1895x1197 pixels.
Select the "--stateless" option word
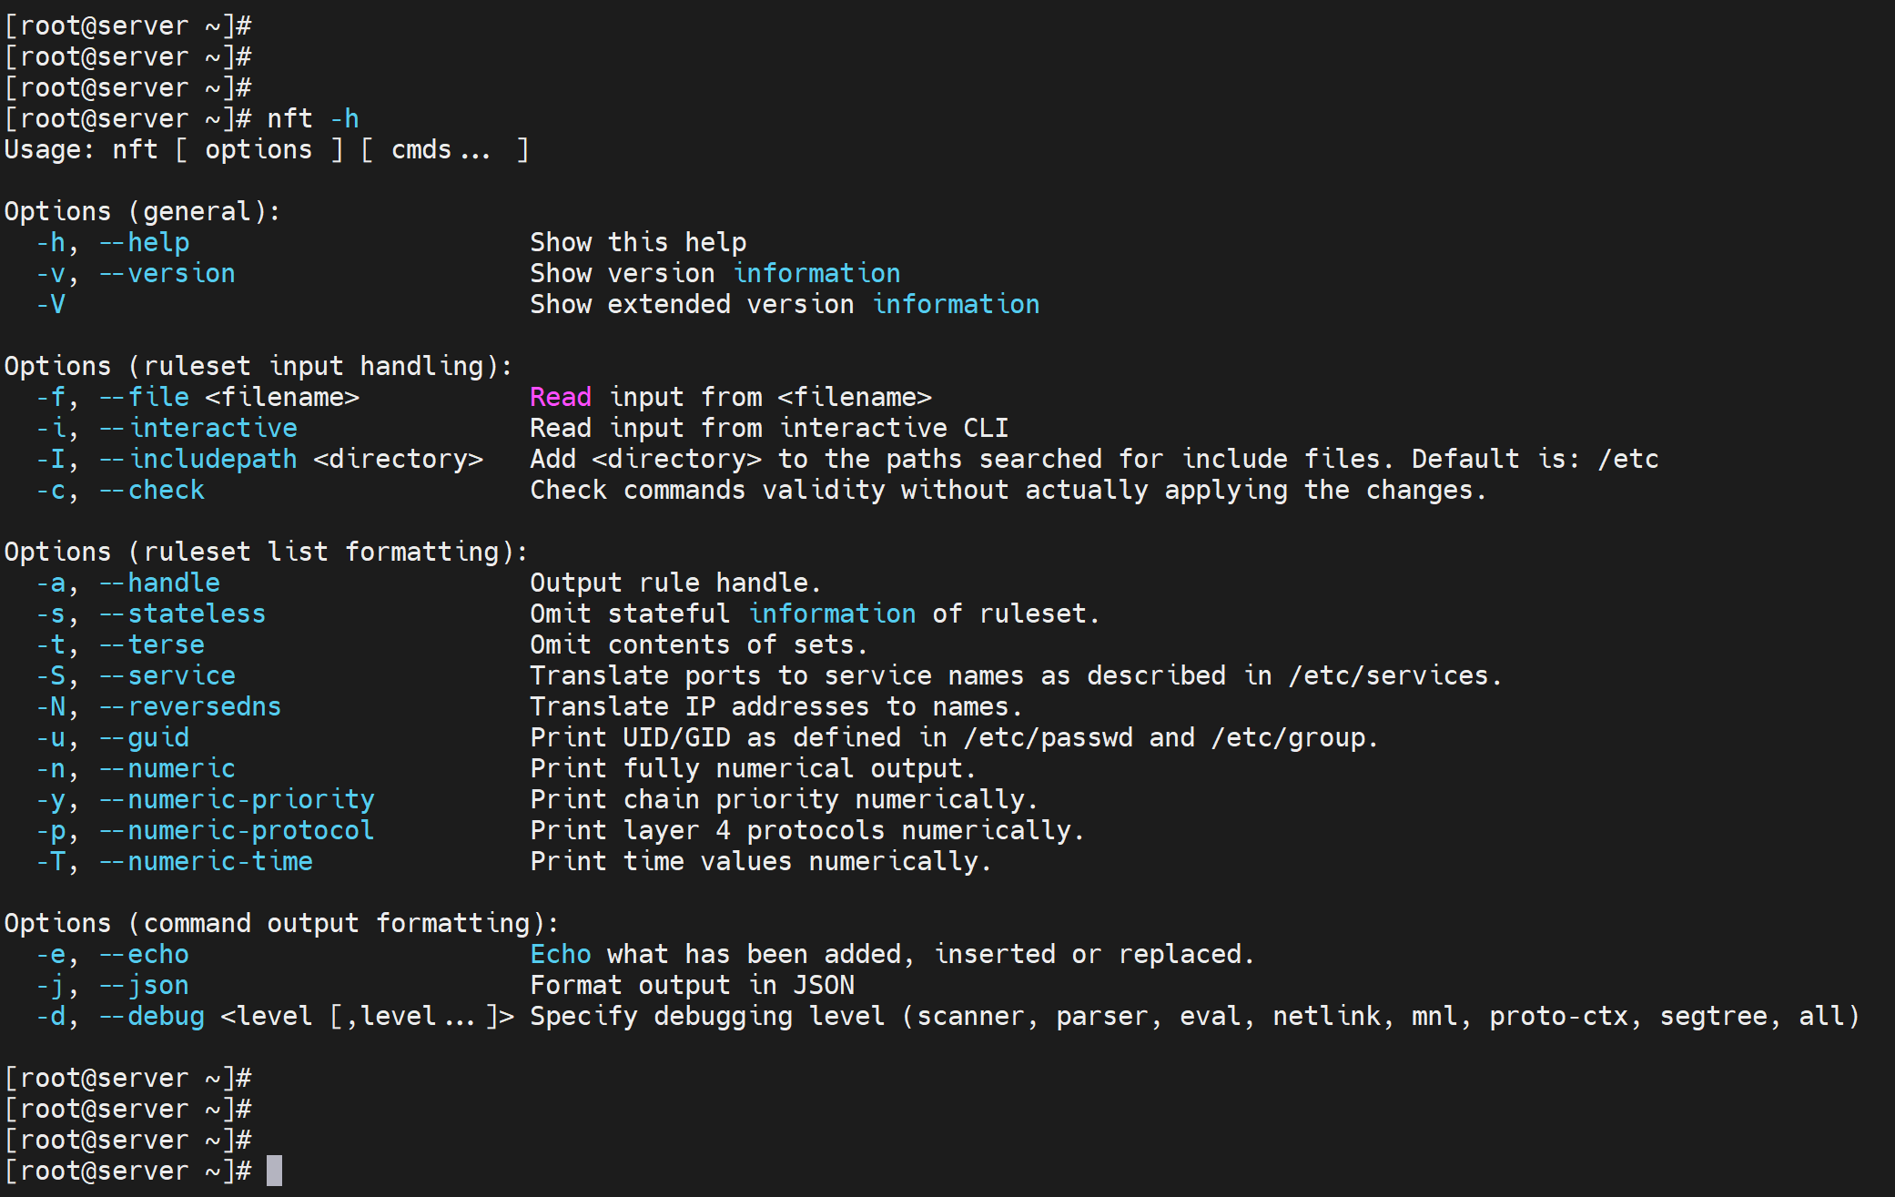(x=183, y=614)
